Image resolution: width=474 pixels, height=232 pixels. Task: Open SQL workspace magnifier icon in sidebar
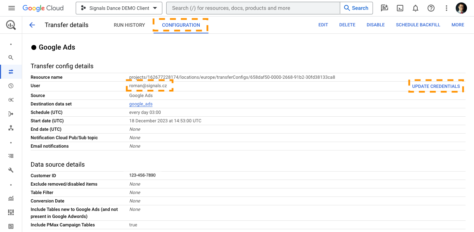click(x=11, y=58)
